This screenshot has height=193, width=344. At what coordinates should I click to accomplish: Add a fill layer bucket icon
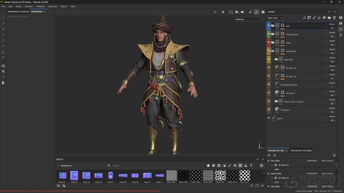click(x=319, y=18)
